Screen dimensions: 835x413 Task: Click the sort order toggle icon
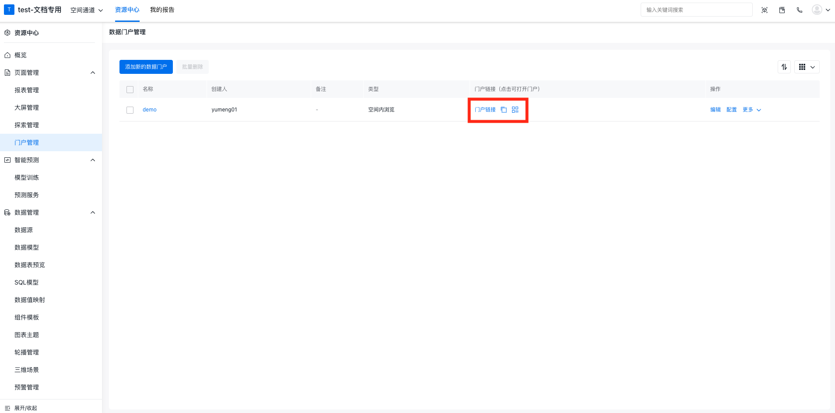click(784, 67)
